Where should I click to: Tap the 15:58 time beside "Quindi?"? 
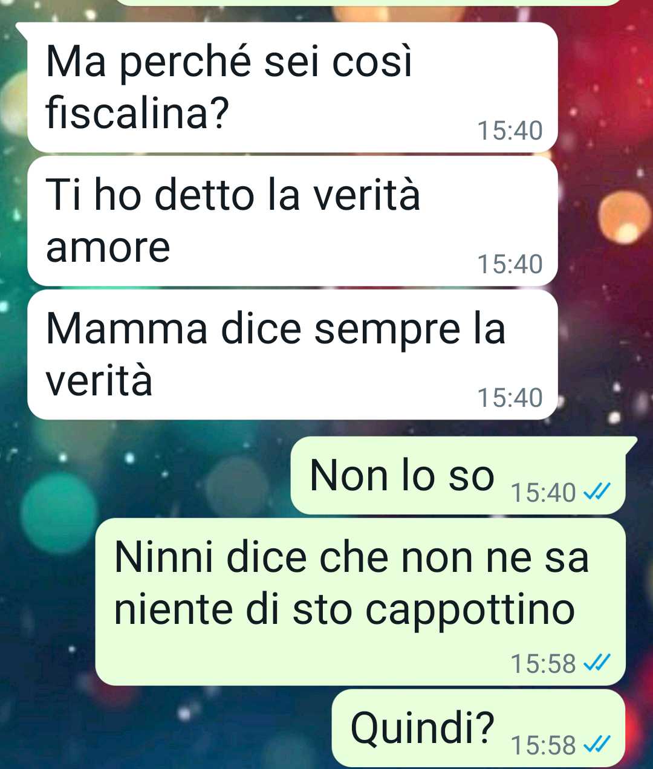[544, 745]
